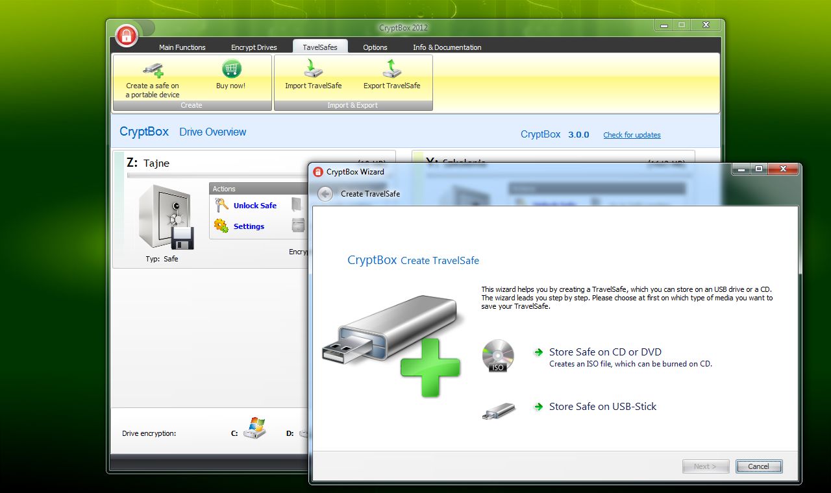Choose Store Safe on CD or DVD
Screen dimensions: 831x493
click(605, 352)
